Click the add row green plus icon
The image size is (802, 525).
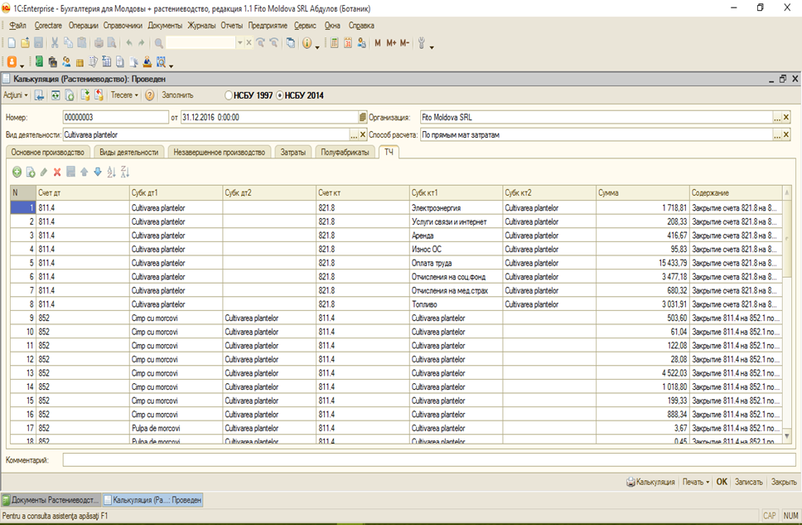click(17, 173)
